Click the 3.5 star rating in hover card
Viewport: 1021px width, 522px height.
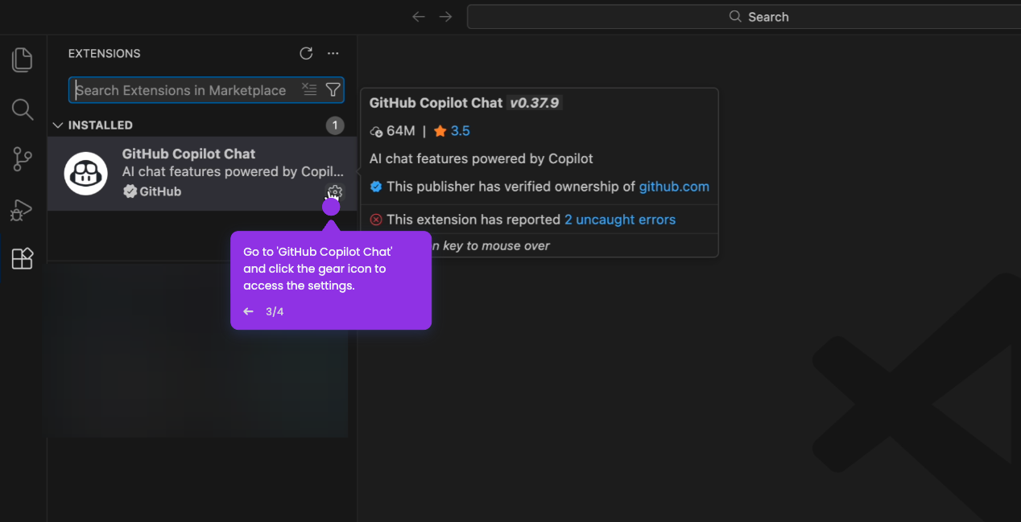452,131
